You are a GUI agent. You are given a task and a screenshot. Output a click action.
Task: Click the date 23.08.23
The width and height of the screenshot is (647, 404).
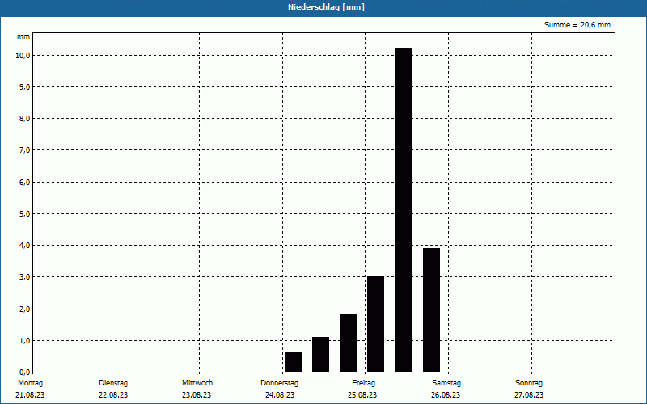point(197,395)
